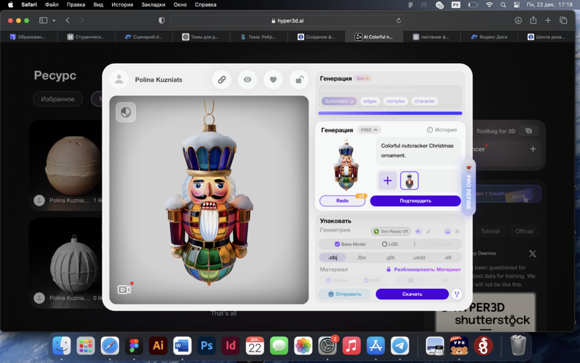The height and width of the screenshot is (363, 580).
Task: Select the edges tag
Action: click(370, 101)
